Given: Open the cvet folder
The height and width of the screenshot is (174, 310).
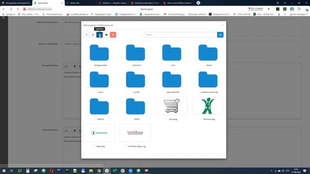Looking at the screenshot, I should coord(171,53).
